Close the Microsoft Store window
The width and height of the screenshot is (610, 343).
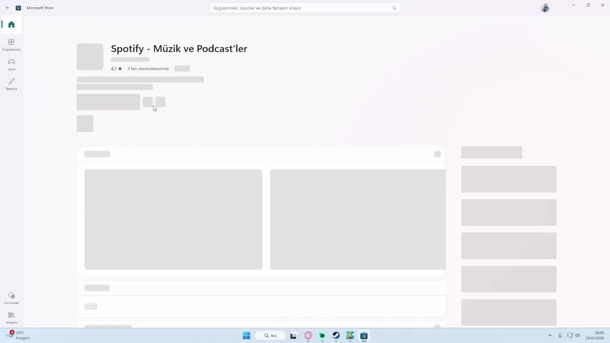(602, 5)
